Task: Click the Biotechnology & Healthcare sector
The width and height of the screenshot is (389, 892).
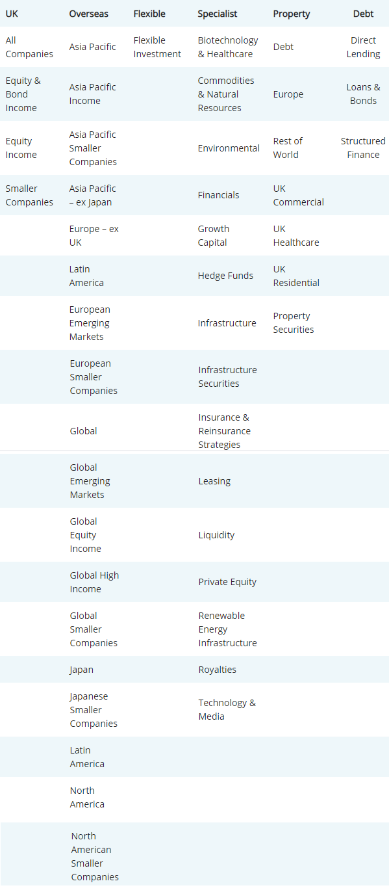Action: (227, 47)
